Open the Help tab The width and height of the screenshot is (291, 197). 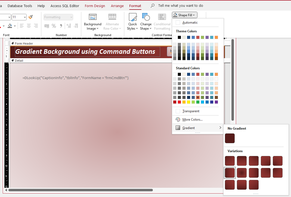click(41, 6)
